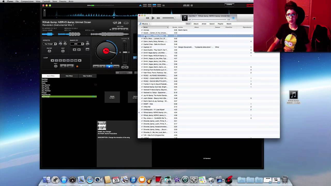Open the Sound Effects tab

coord(51,76)
